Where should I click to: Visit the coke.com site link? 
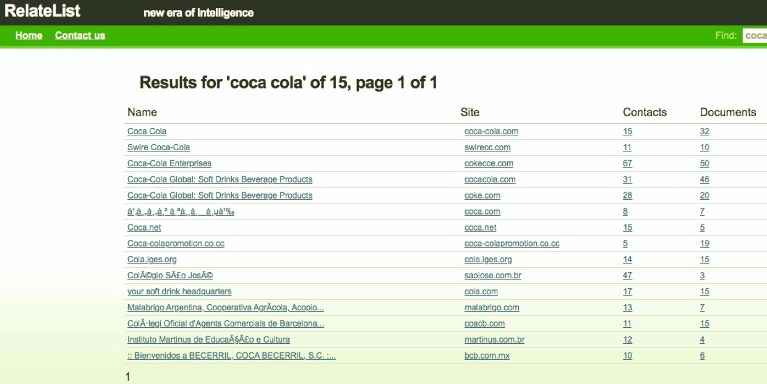coord(482,195)
